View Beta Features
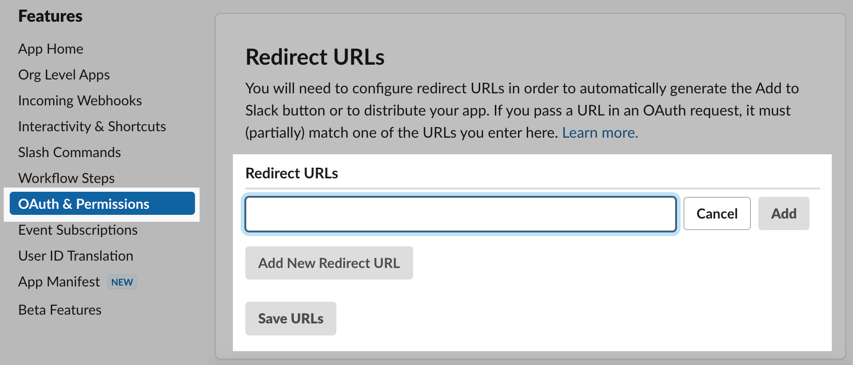The image size is (853, 365). (x=60, y=310)
